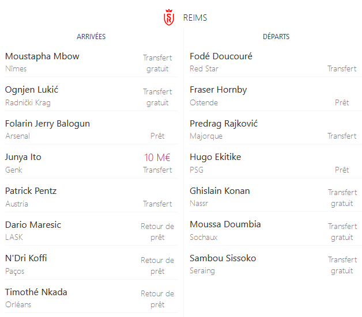Click the 10 M€ transfer fee
Viewport: 362px width, 317px height.
157,158
